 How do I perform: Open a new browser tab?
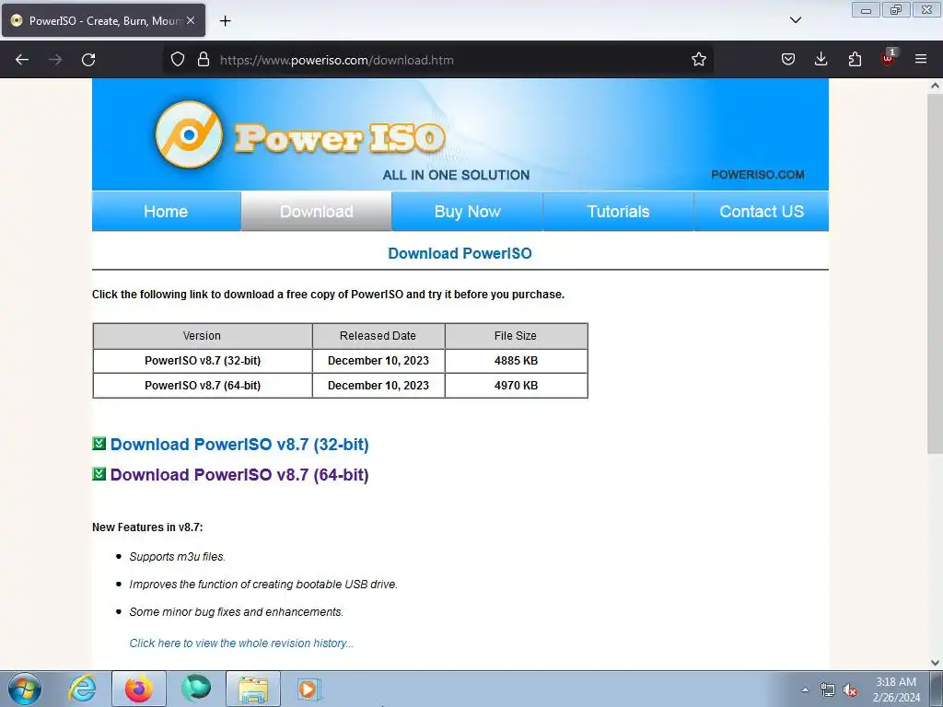(x=225, y=21)
